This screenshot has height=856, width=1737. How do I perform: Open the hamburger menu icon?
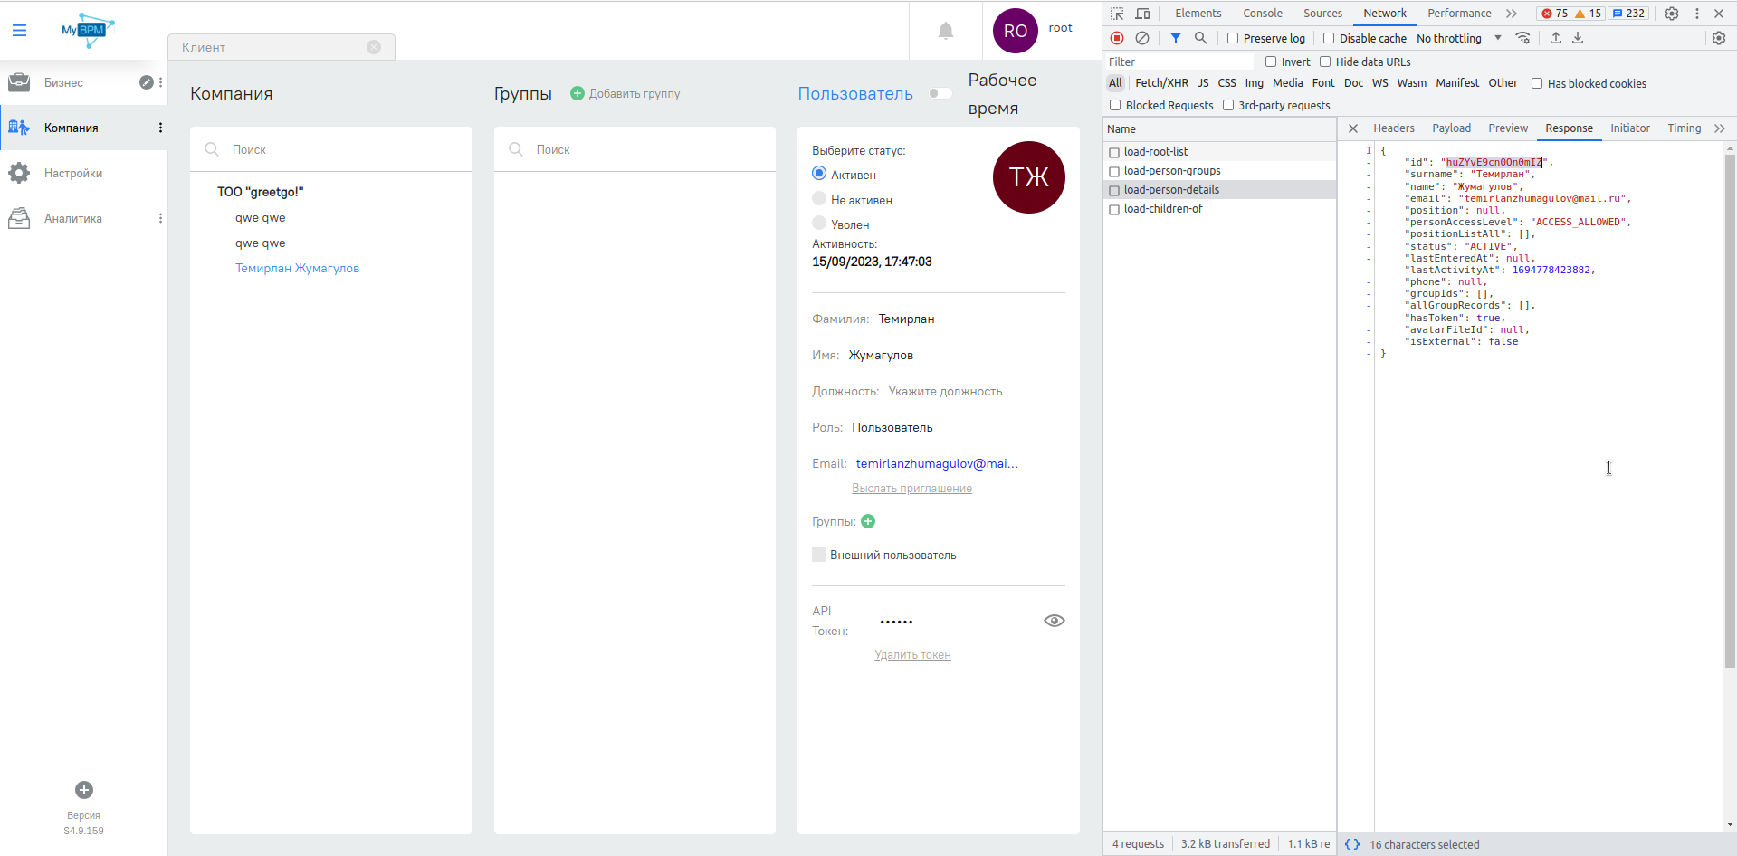coord(19,31)
